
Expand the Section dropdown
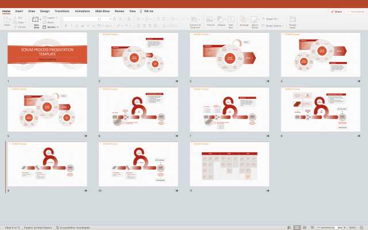[x=52, y=27]
